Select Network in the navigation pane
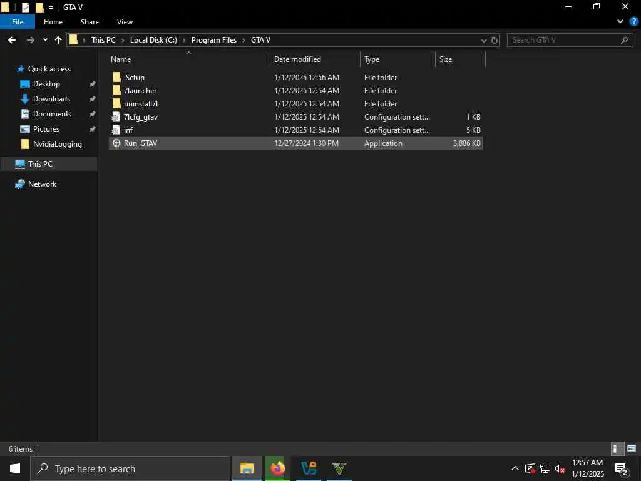The width and height of the screenshot is (641, 481). click(x=42, y=184)
